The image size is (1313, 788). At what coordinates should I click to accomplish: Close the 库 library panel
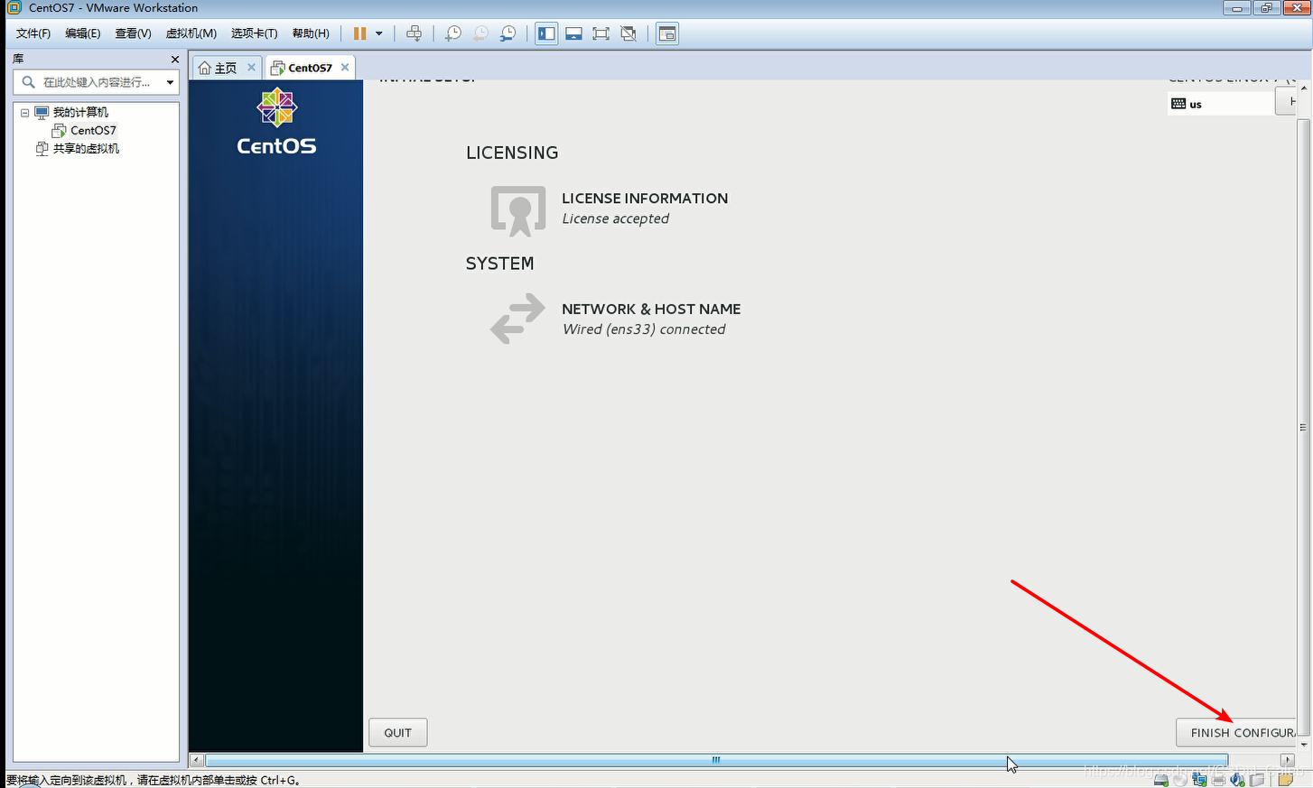(174, 59)
